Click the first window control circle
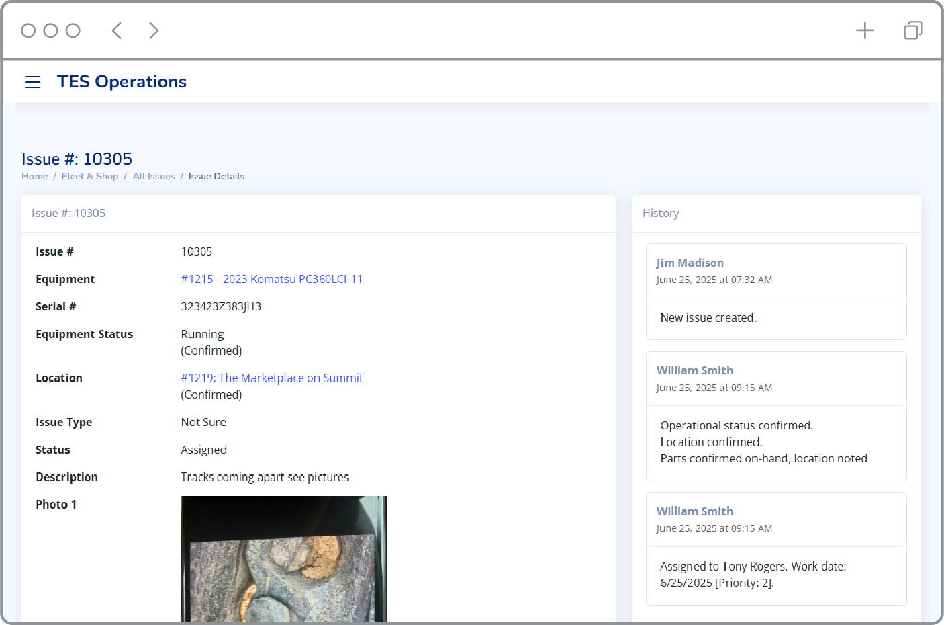 [28, 30]
